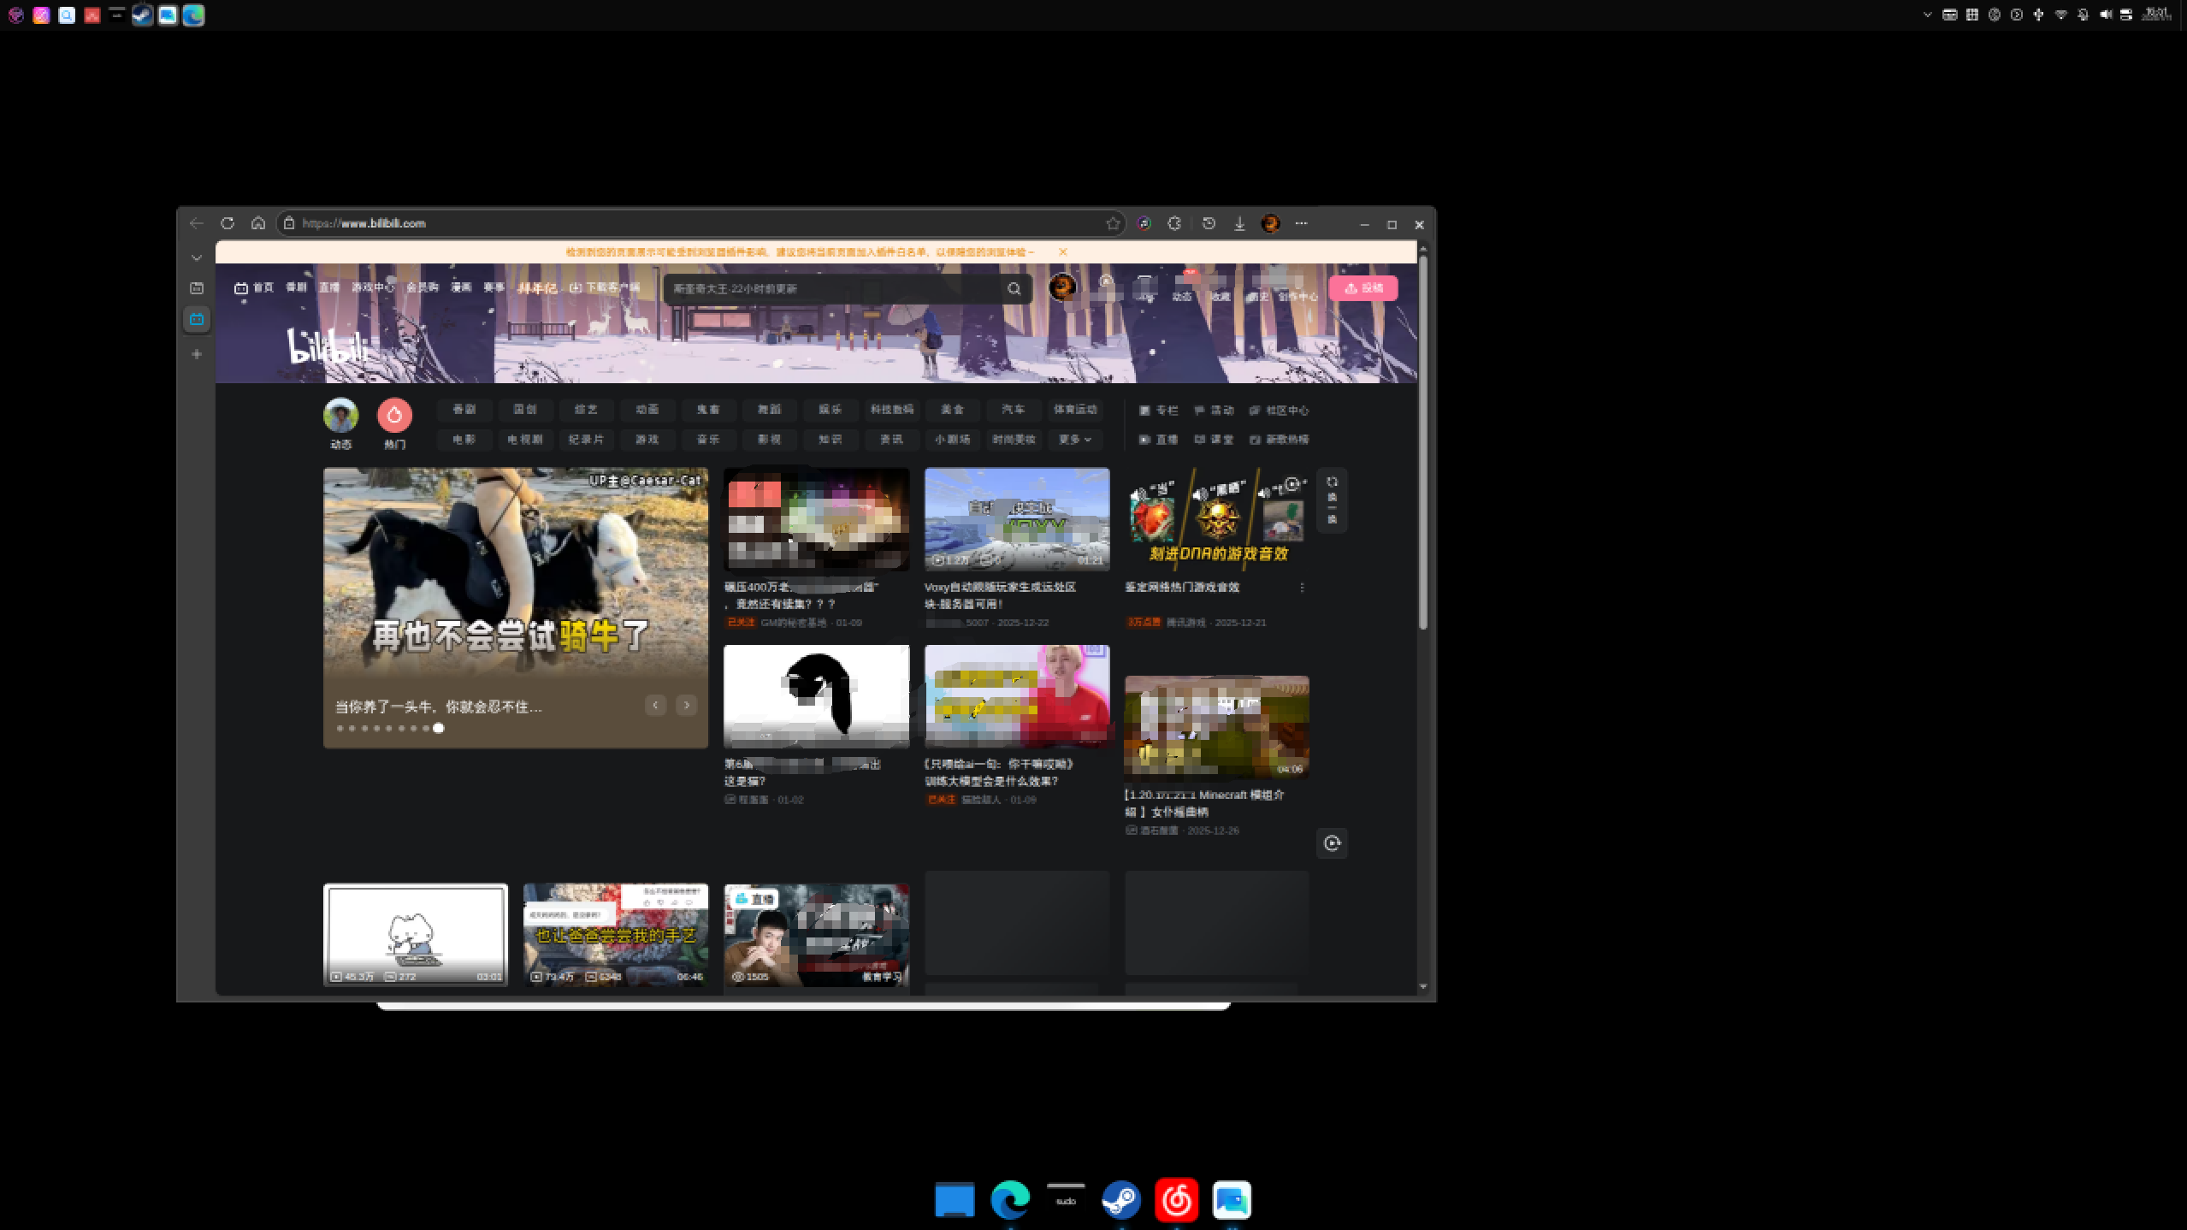Viewport: 2187px width, 1230px height.
Task: Bookmark this page with the star icon
Action: 1113,223
